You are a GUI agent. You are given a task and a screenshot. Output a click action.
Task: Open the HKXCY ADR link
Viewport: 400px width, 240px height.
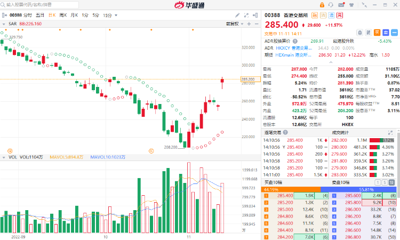tap(294, 48)
